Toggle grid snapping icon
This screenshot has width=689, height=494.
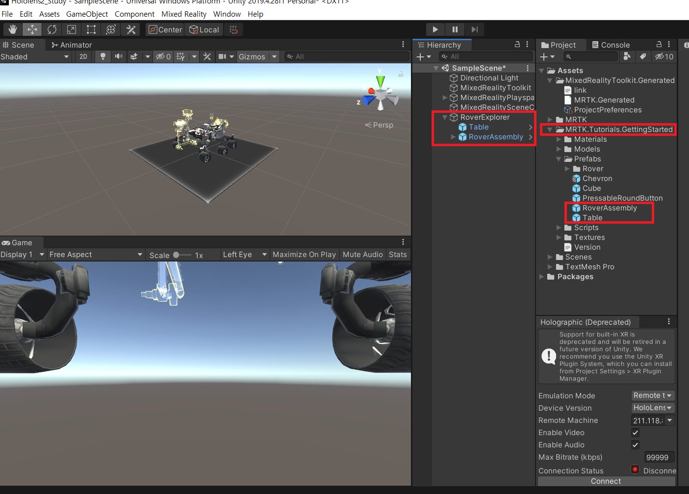pos(233,29)
